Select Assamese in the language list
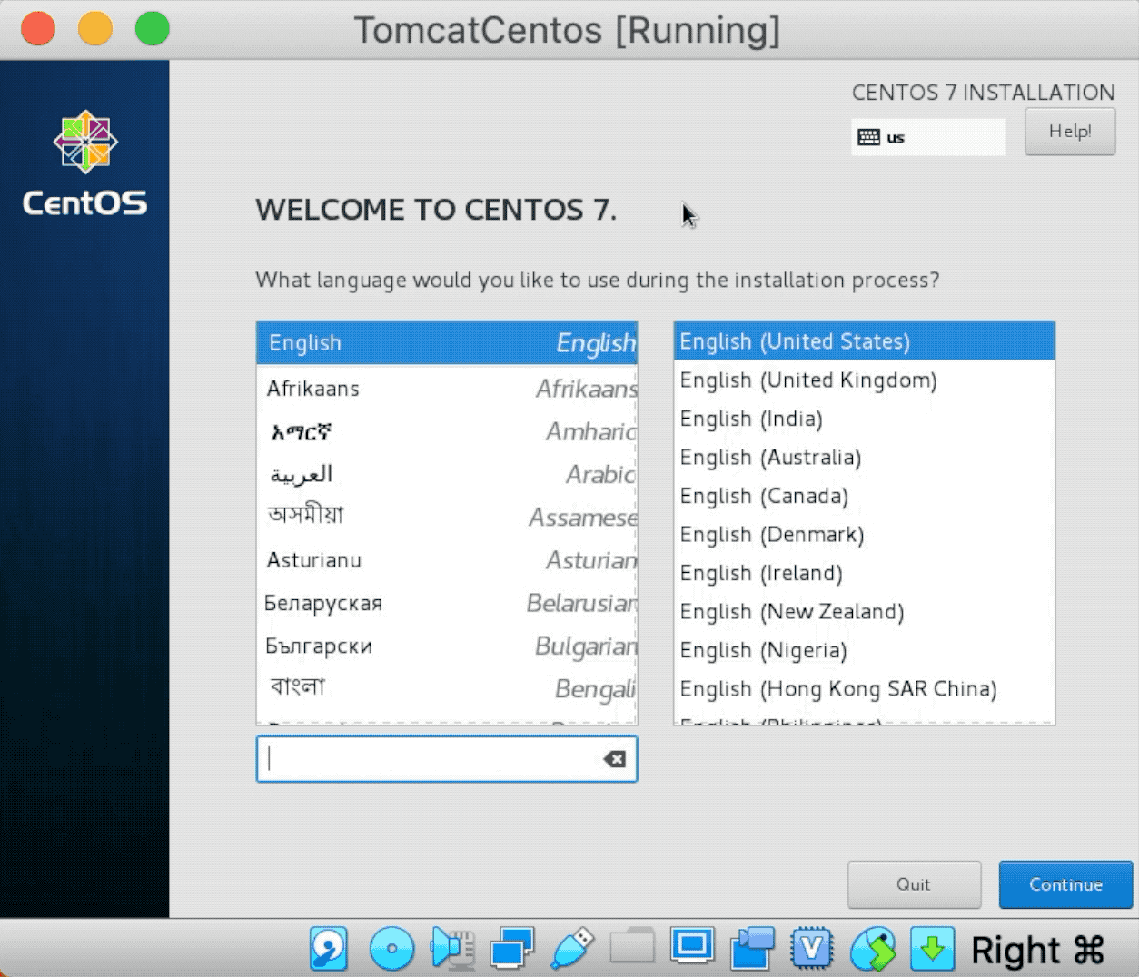 (447, 517)
